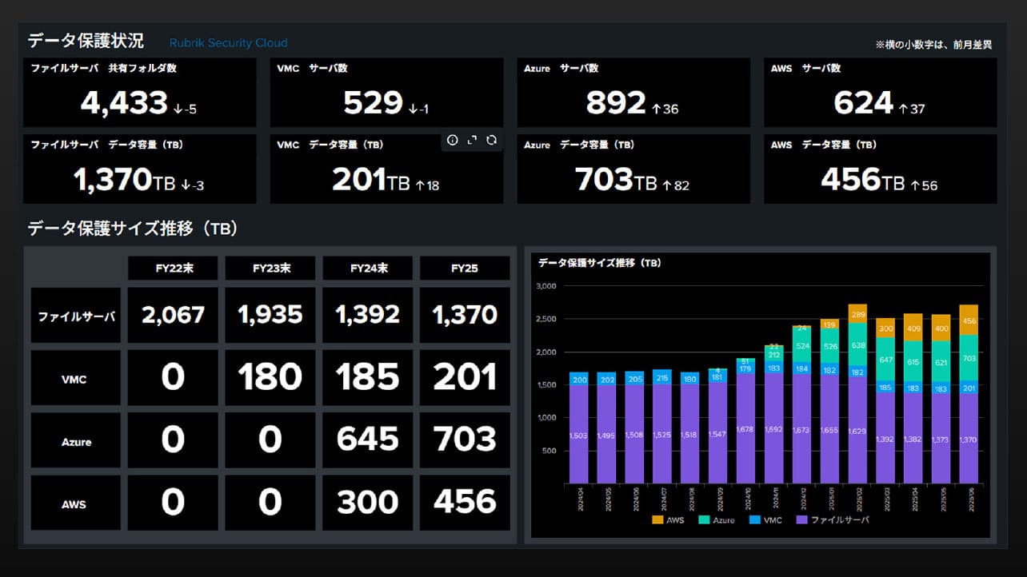Click the 201TB VMC data capacity value
This screenshot has width=1027, height=577.
pyautogui.click(x=371, y=180)
